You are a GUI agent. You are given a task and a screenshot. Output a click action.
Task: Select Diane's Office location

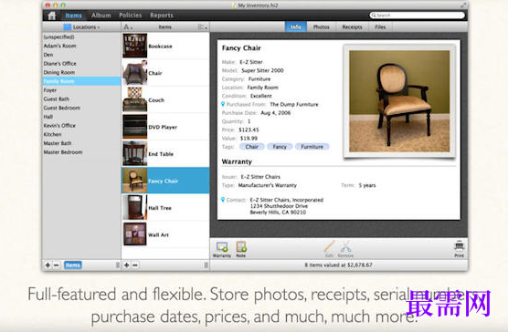tap(81, 63)
